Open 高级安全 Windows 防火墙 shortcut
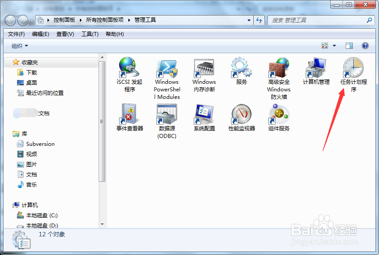The image size is (379, 255). click(279, 78)
